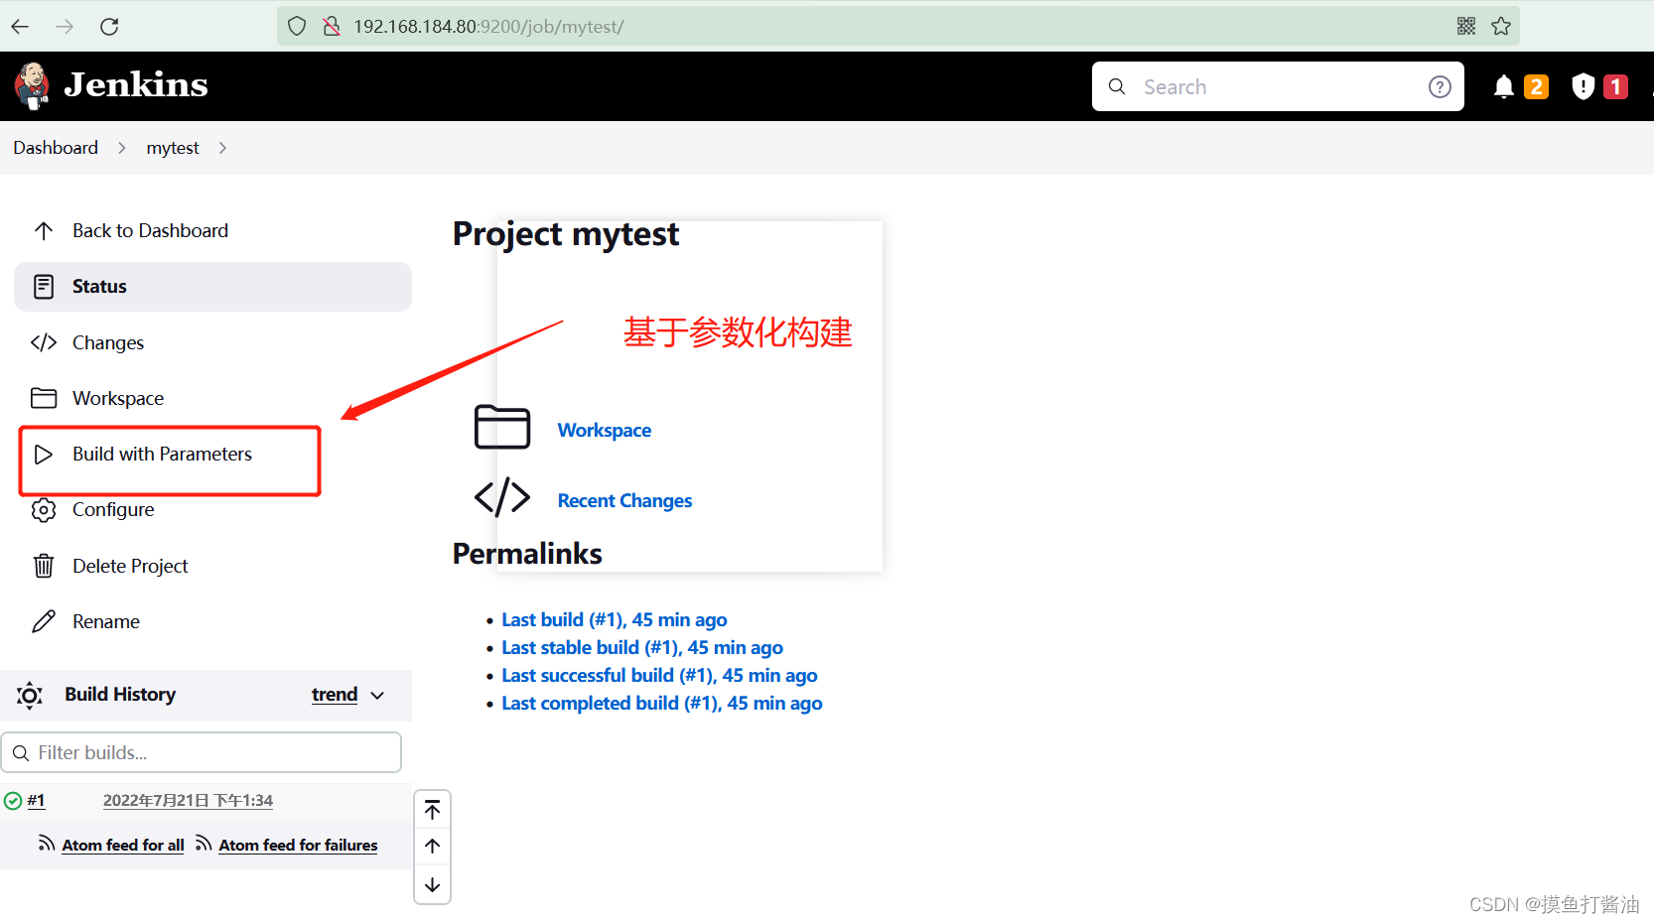This screenshot has width=1654, height=923.
Task: Open Last stable build (#1) permalink
Action: (642, 647)
